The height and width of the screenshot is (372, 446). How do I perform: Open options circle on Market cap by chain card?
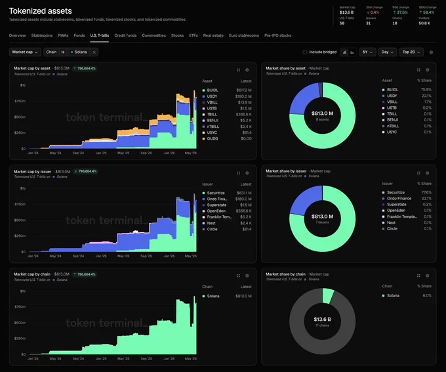(x=247, y=276)
